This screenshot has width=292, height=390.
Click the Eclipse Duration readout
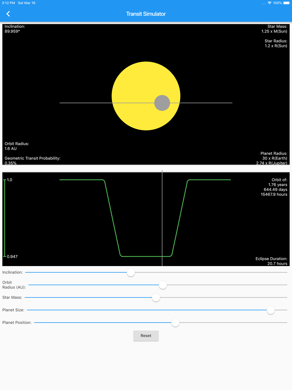pyautogui.click(x=271, y=261)
